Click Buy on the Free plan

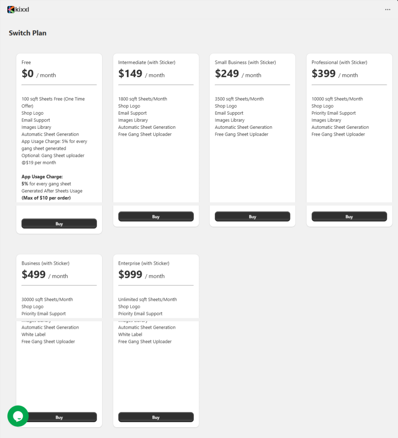59,224
